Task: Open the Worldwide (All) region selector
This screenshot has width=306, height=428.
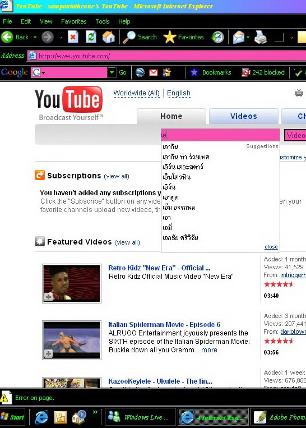Action: [x=136, y=93]
